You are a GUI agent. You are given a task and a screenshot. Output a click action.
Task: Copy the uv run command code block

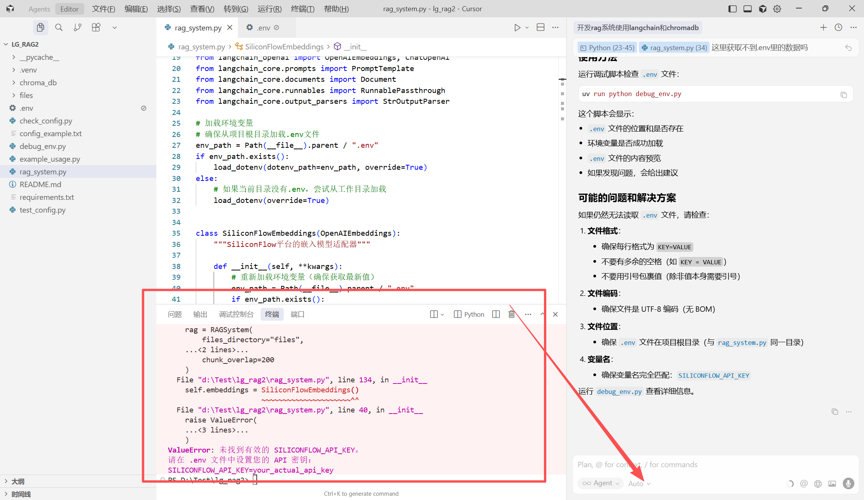pyautogui.click(x=844, y=95)
